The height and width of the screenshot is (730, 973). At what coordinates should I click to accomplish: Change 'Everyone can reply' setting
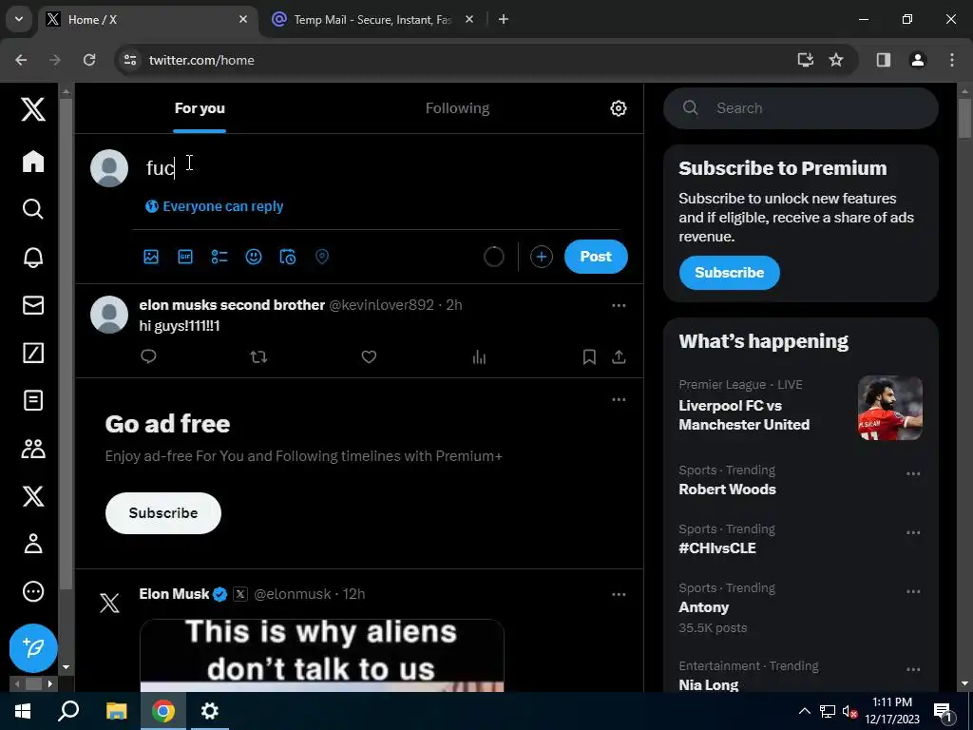coord(214,206)
